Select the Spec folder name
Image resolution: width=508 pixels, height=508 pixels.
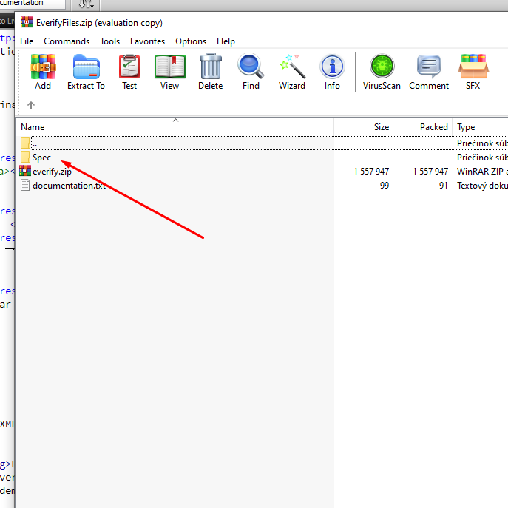coord(42,158)
